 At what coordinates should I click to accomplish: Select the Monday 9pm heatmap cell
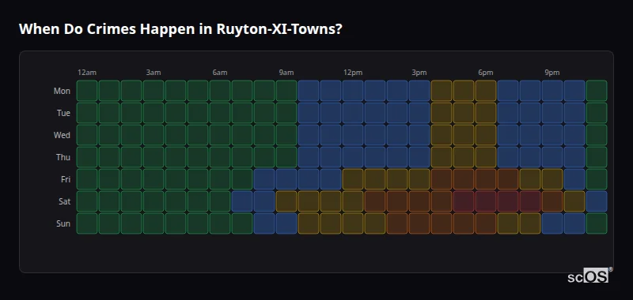[x=552, y=91]
